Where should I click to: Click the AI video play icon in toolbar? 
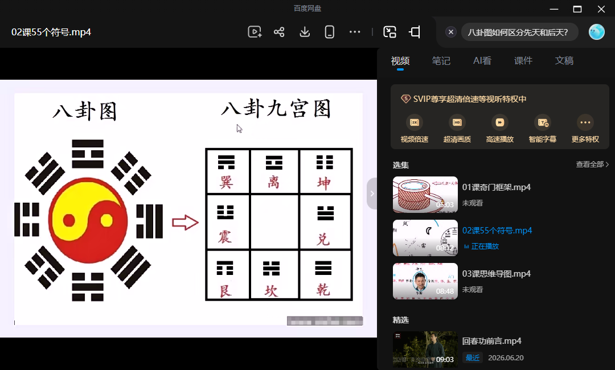click(255, 32)
